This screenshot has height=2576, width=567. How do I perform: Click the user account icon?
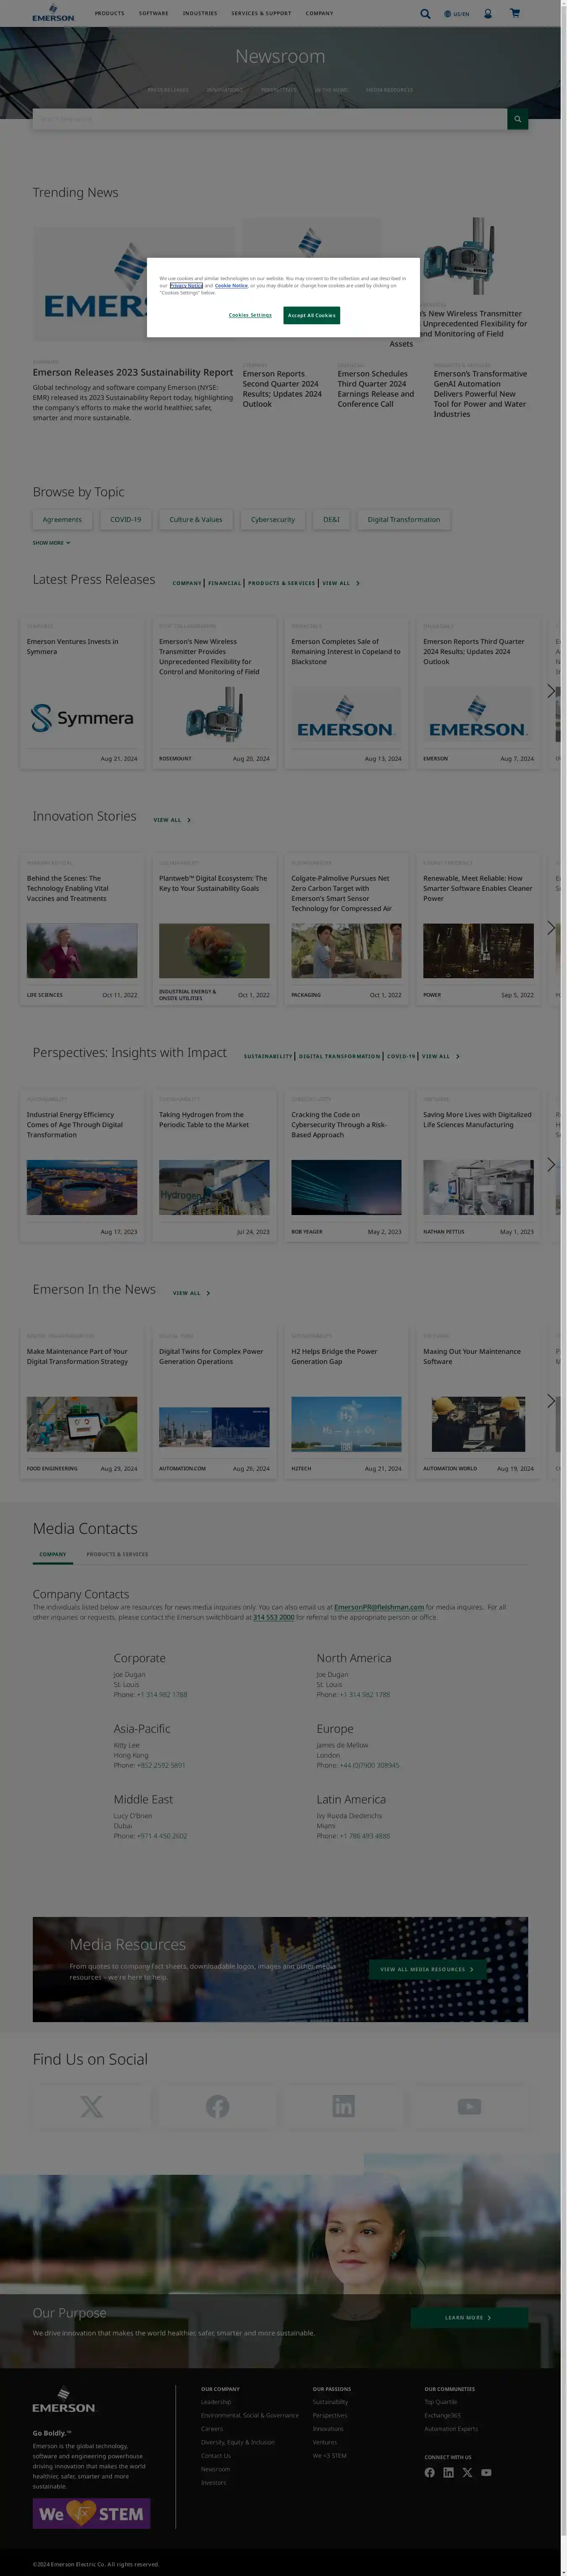click(x=488, y=14)
